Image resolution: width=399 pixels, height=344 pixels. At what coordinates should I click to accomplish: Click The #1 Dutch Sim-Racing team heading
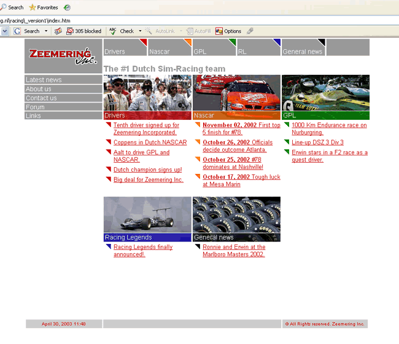(165, 69)
